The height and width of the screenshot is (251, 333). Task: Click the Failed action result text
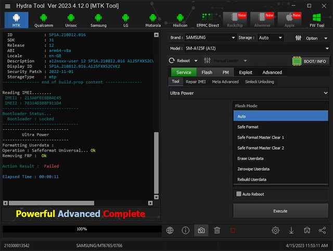[52, 166]
